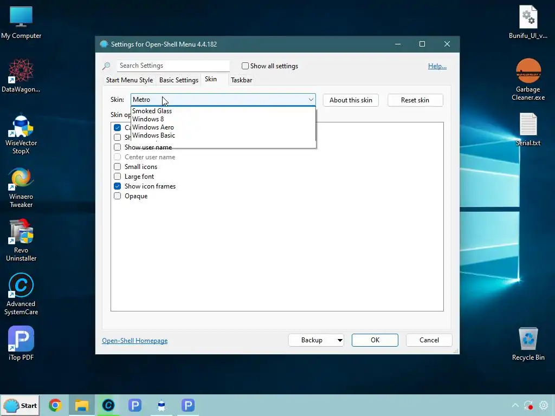Check the Small icons option

[x=117, y=167]
